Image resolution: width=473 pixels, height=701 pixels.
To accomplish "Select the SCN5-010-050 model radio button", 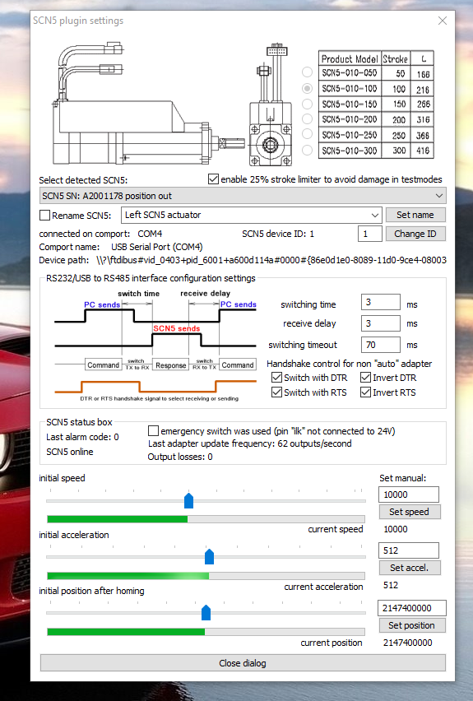I will pos(307,72).
